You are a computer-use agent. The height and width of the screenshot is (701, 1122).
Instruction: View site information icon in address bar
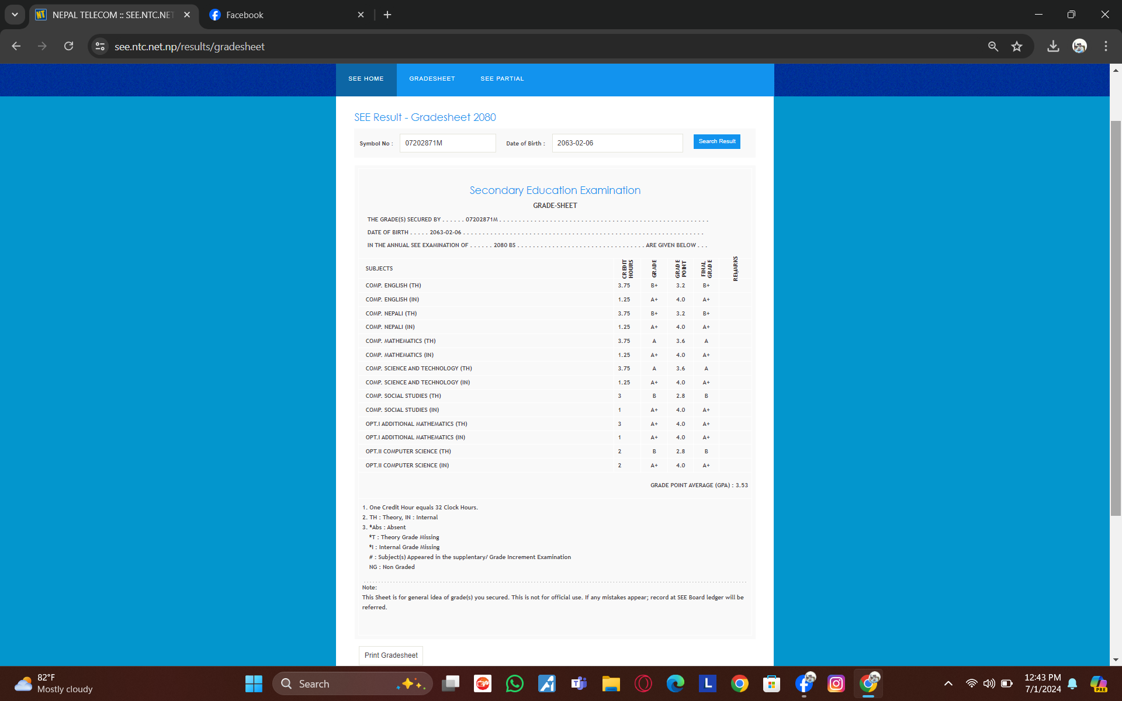point(100,46)
